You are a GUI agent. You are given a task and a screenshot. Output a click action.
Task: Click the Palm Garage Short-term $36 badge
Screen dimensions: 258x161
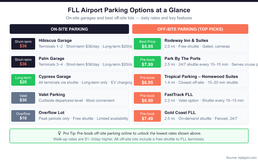23,62
